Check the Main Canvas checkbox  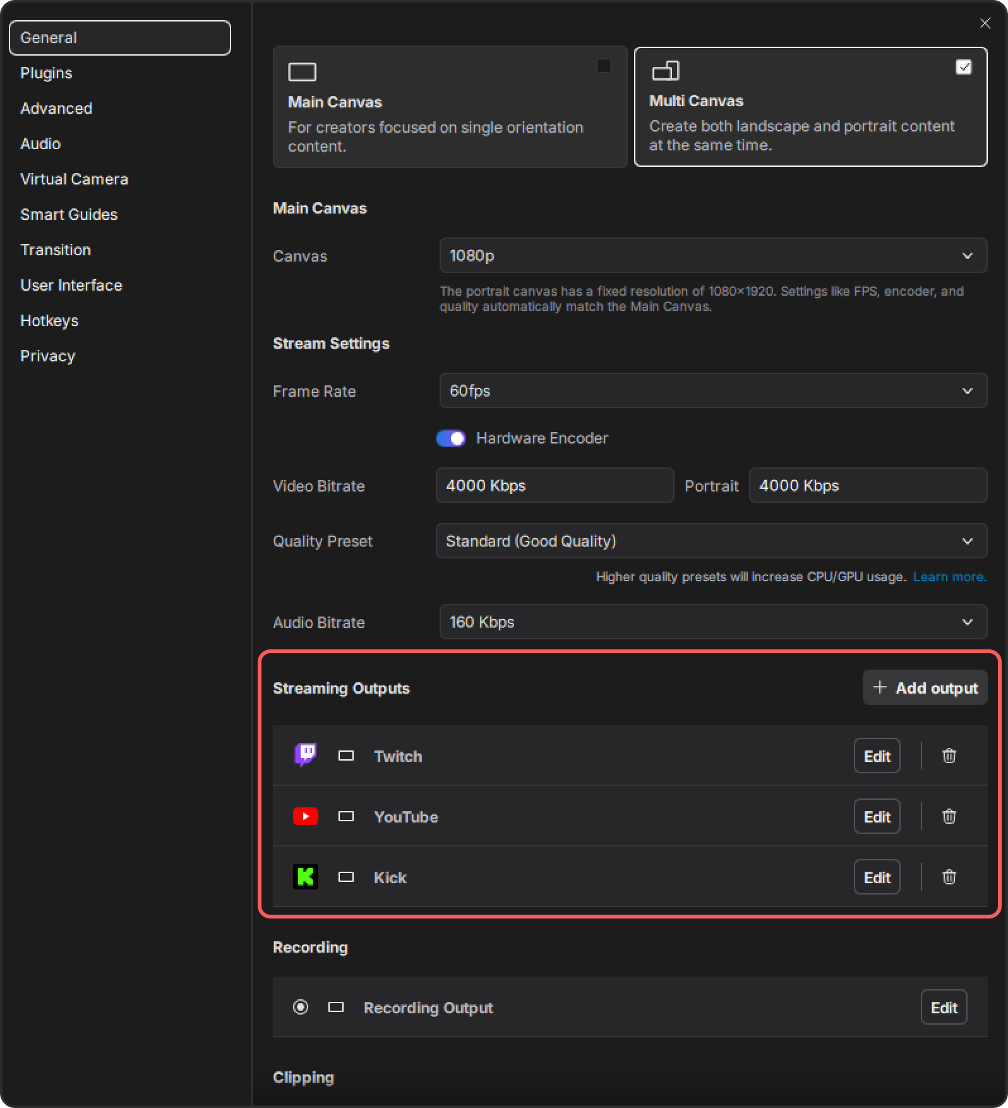pos(604,66)
